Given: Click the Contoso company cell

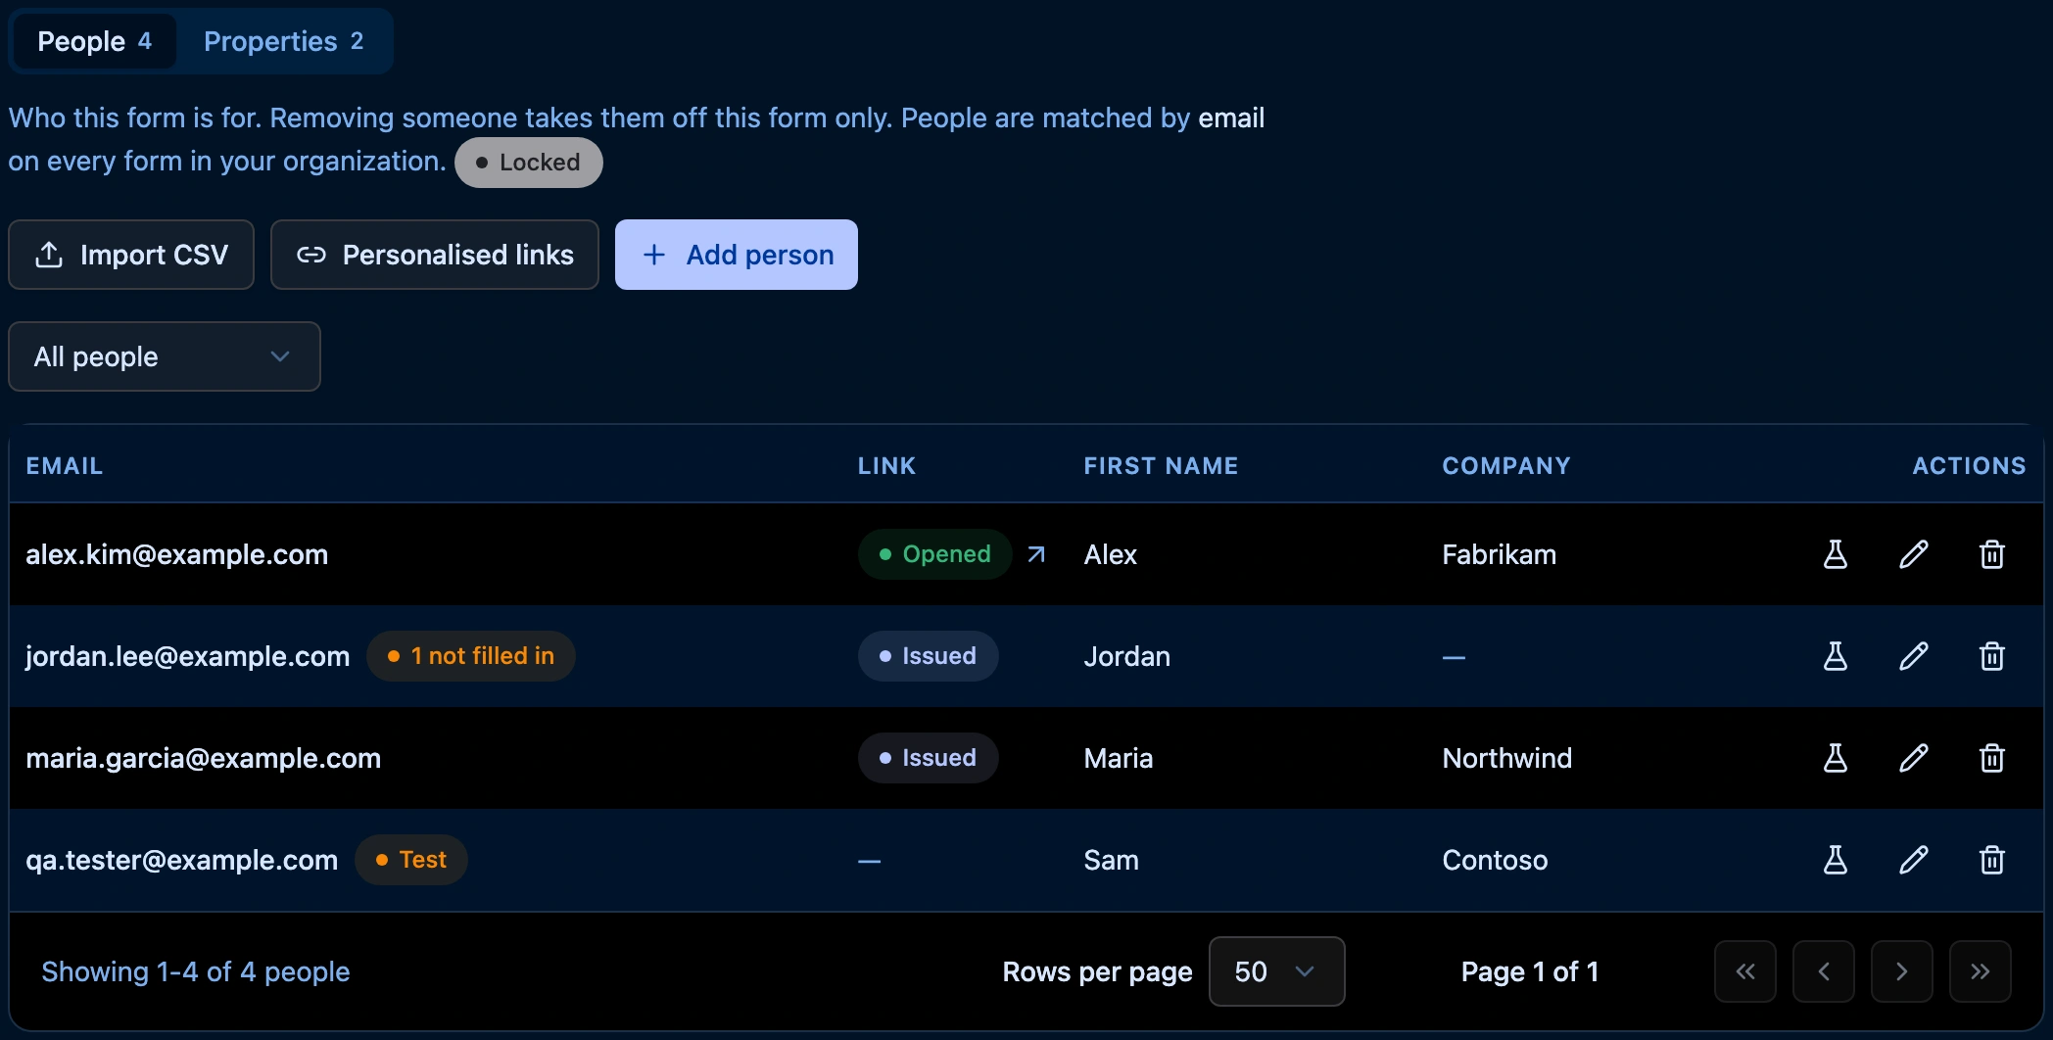Looking at the screenshot, I should click(x=1496, y=860).
